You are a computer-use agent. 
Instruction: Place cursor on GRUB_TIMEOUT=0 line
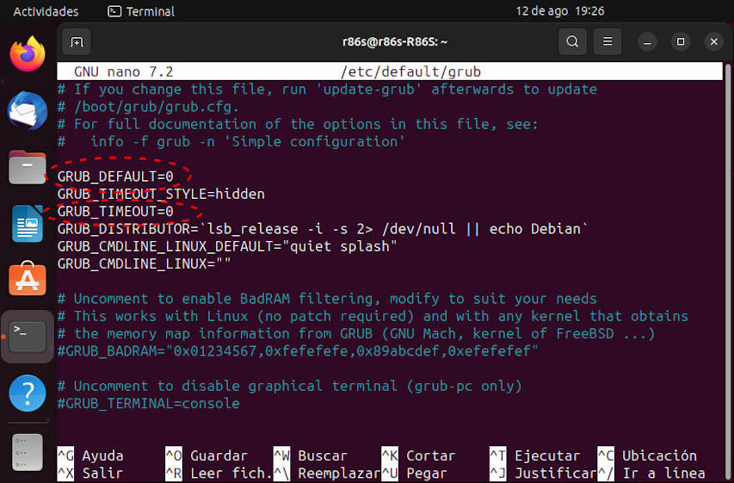coord(115,211)
